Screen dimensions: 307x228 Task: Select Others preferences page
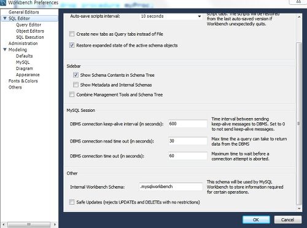pos(15,87)
